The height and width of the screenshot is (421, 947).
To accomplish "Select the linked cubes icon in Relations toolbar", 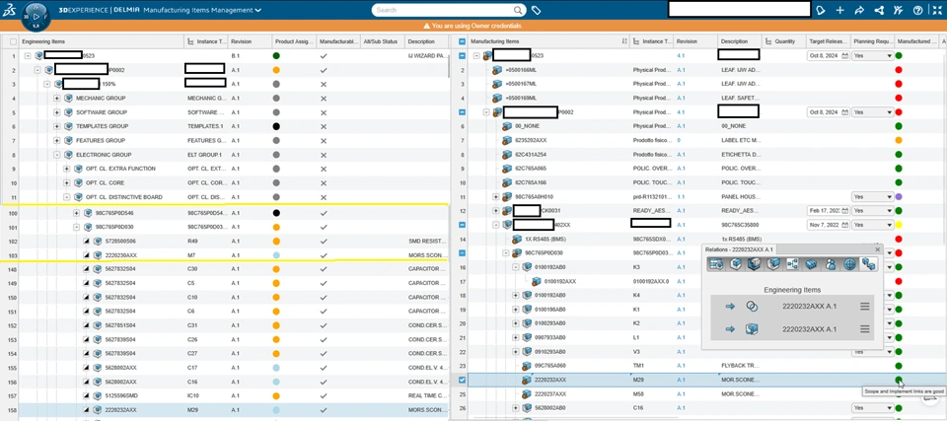I will click(x=868, y=264).
